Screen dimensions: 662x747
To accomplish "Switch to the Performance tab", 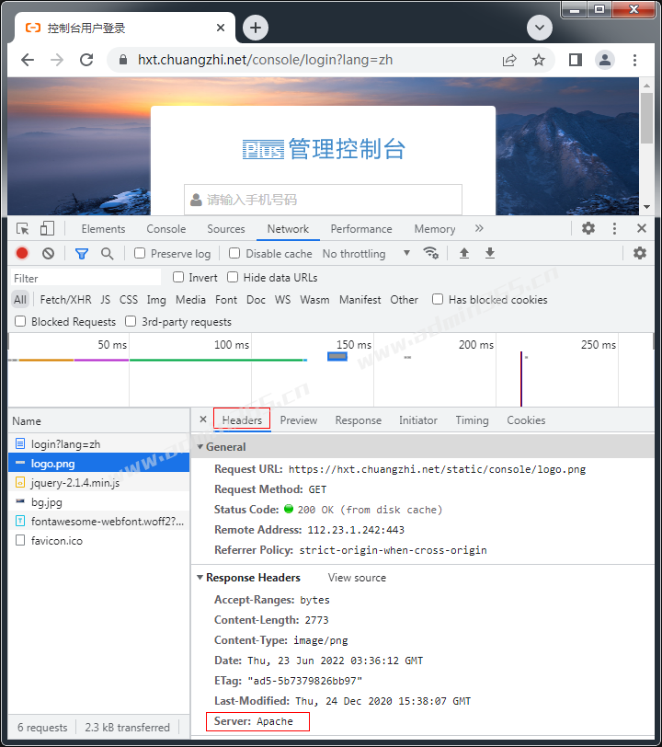I will click(x=361, y=229).
